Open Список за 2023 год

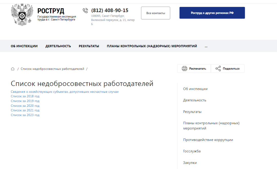(x=25, y=115)
